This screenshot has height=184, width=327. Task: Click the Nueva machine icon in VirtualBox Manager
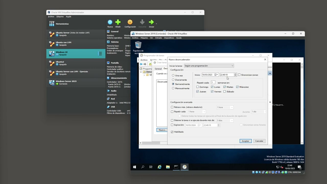click(110, 22)
